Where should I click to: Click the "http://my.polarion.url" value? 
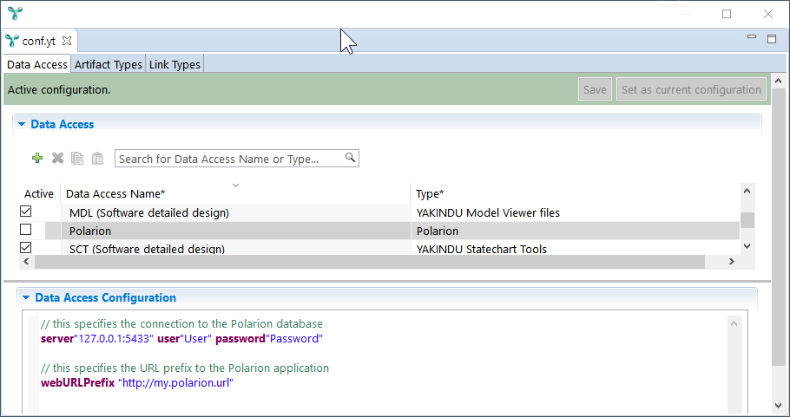click(176, 383)
